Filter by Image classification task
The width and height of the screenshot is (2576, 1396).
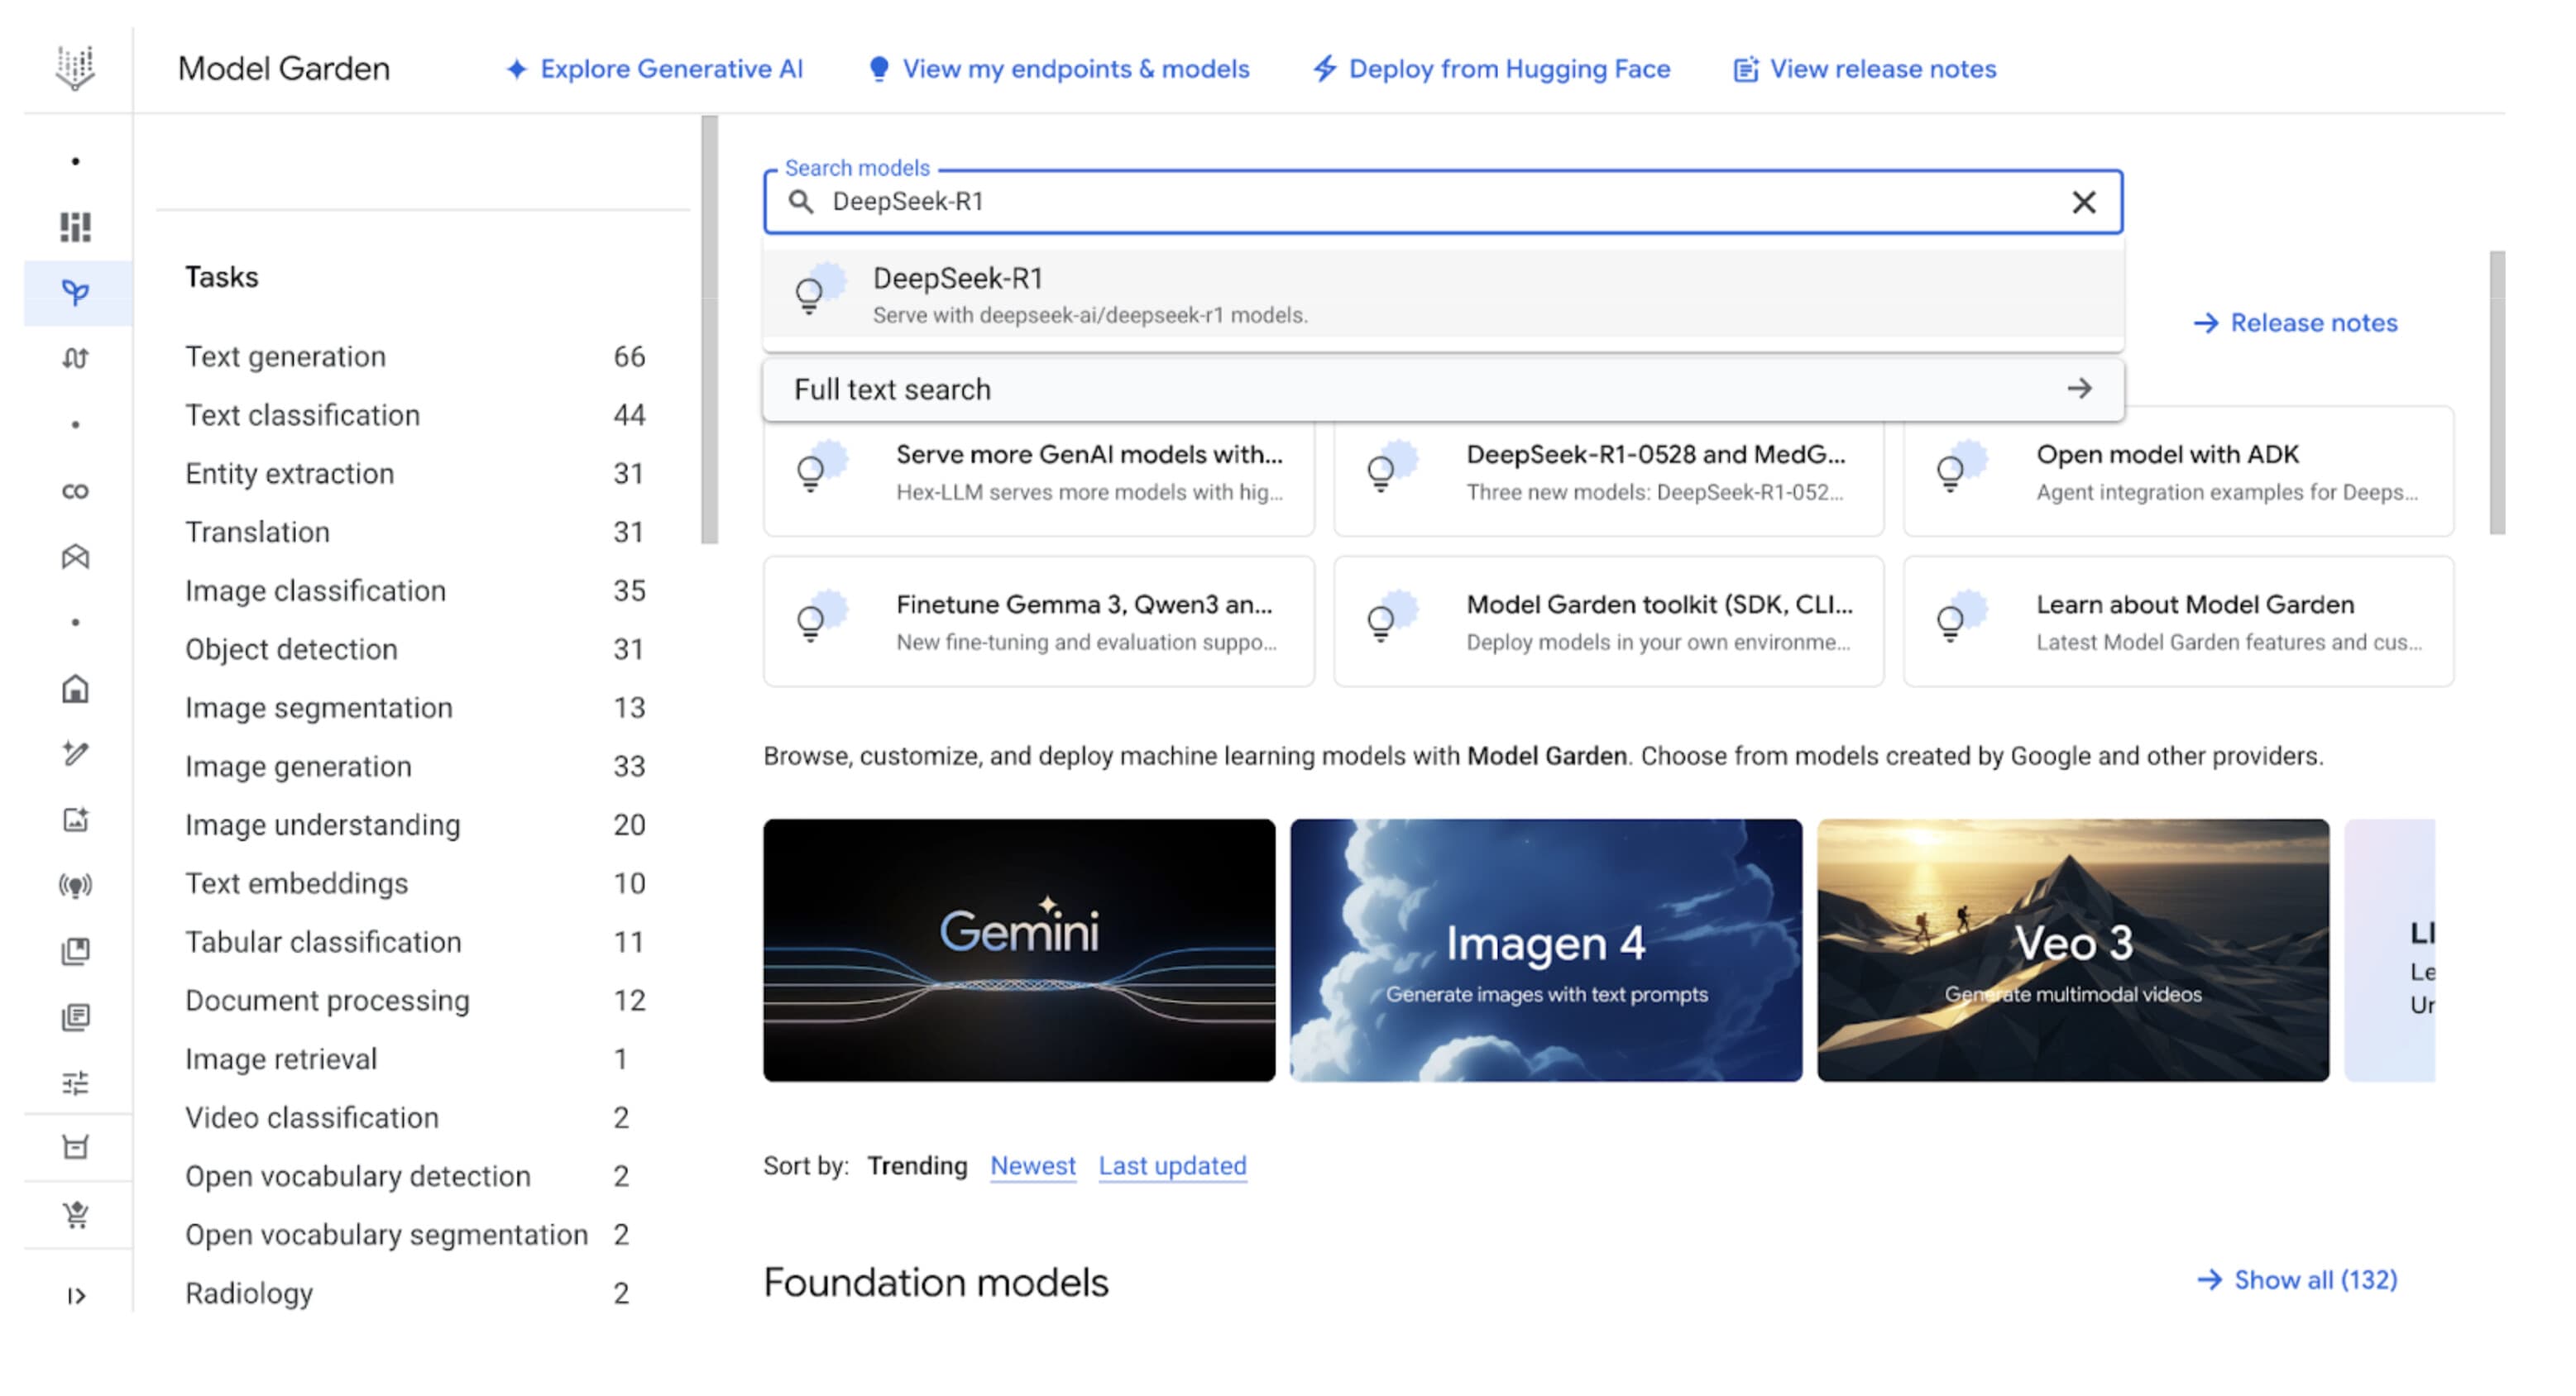[415, 591]
